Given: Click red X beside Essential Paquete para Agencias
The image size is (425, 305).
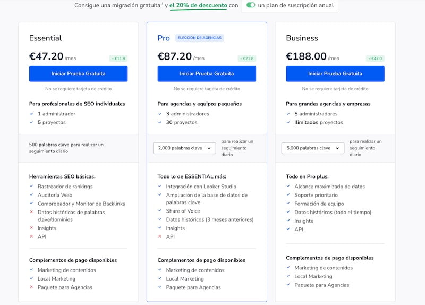Looking at the screenshot, I should 31,287.
